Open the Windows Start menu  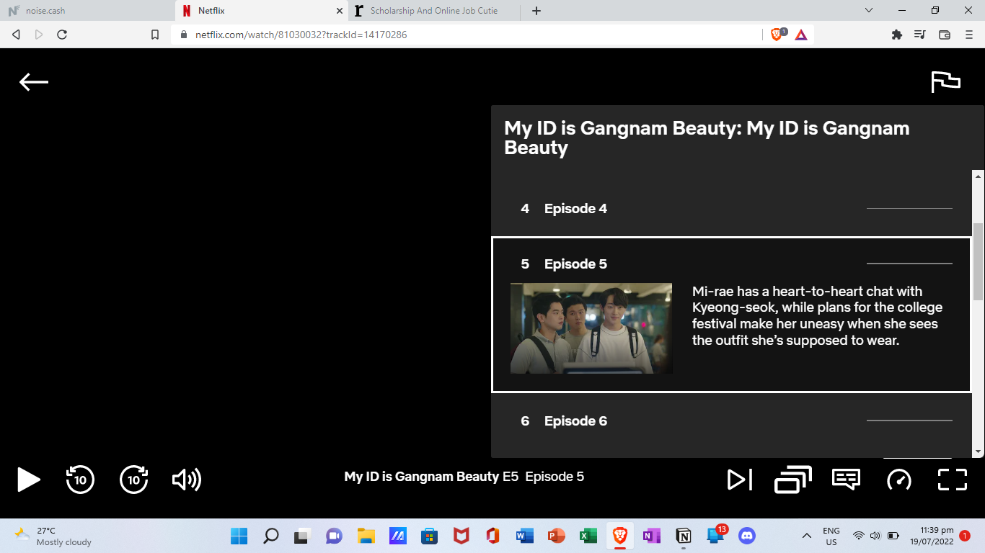239,536
